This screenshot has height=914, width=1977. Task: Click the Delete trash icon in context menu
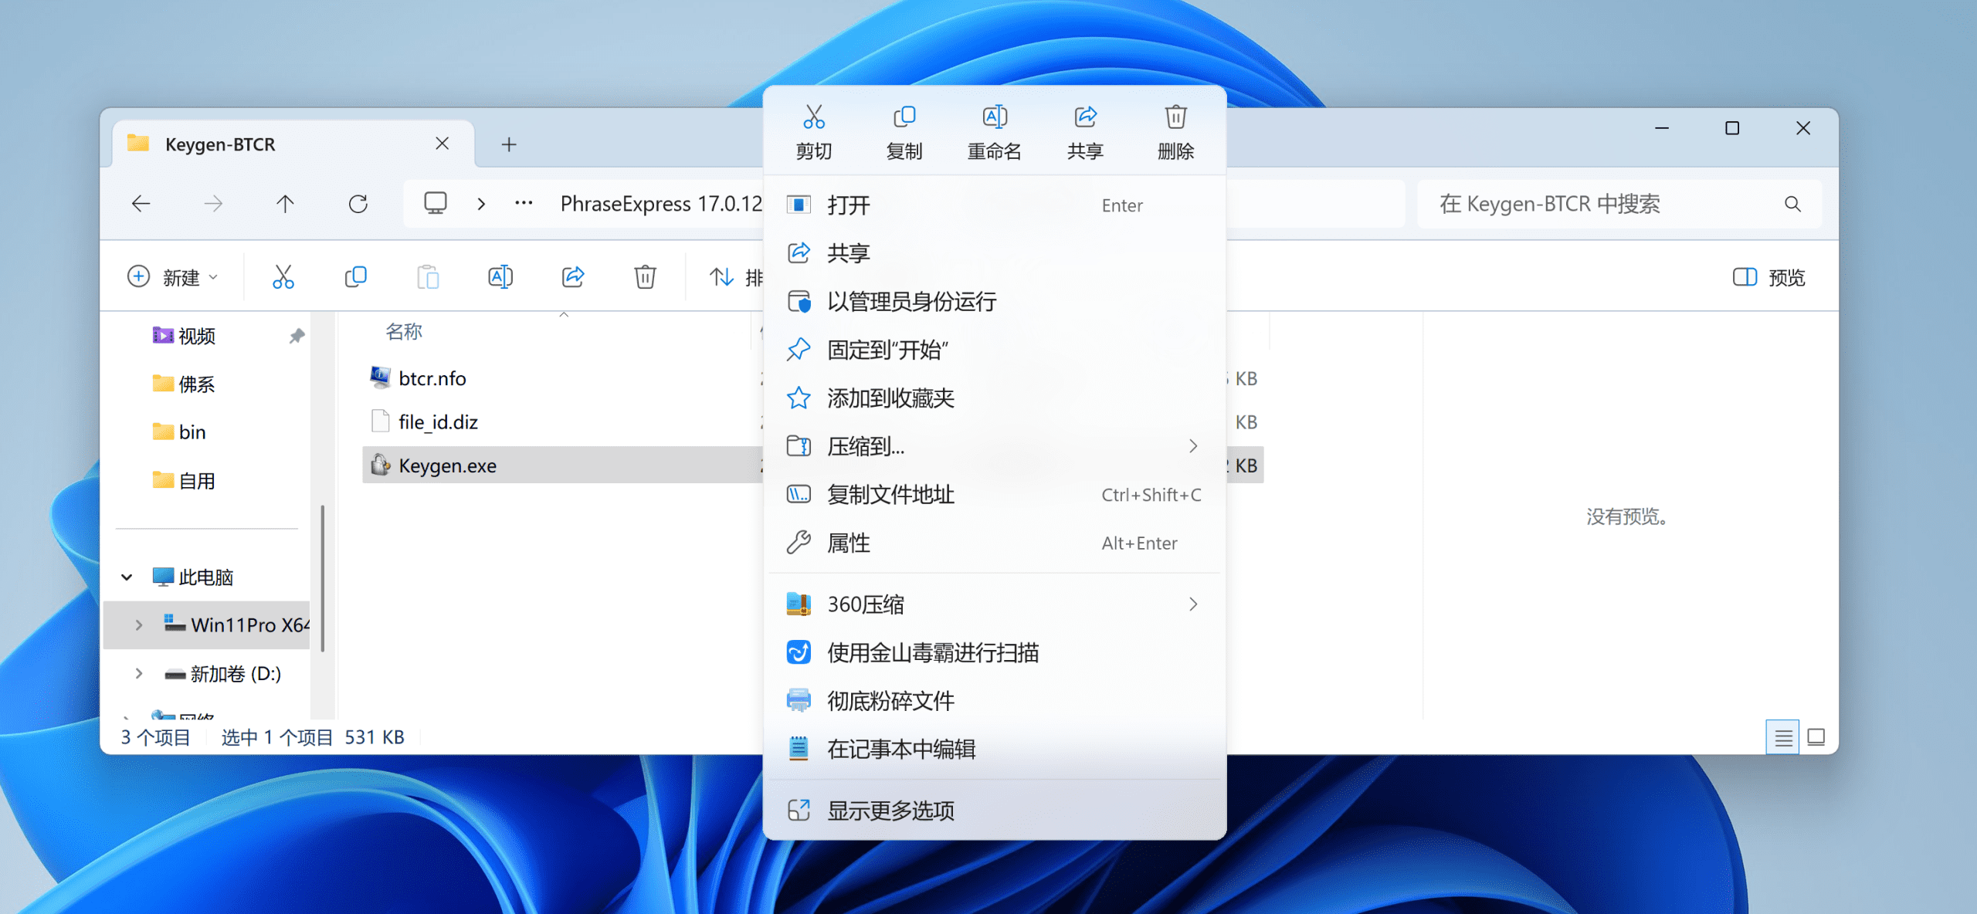(1175, 117)
